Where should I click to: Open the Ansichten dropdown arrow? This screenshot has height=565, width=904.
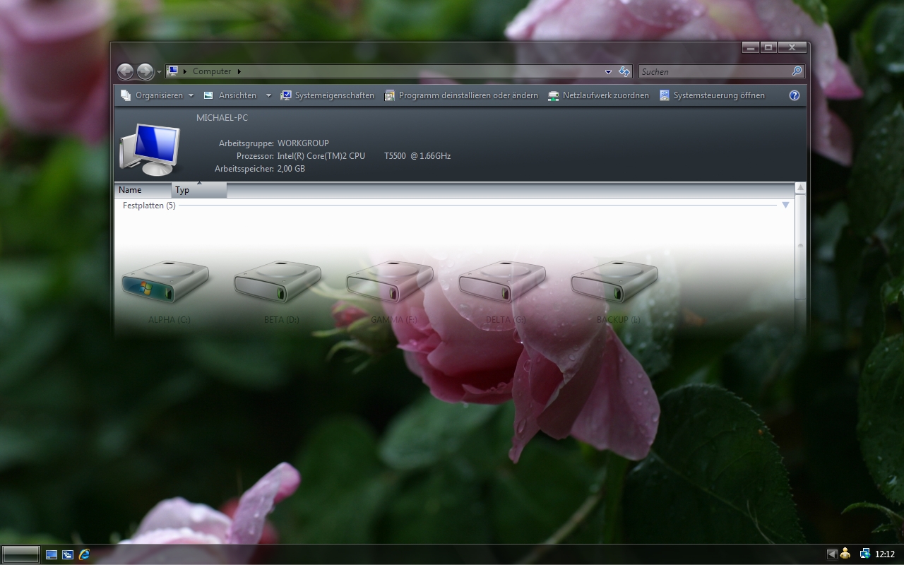coord(268,95)
